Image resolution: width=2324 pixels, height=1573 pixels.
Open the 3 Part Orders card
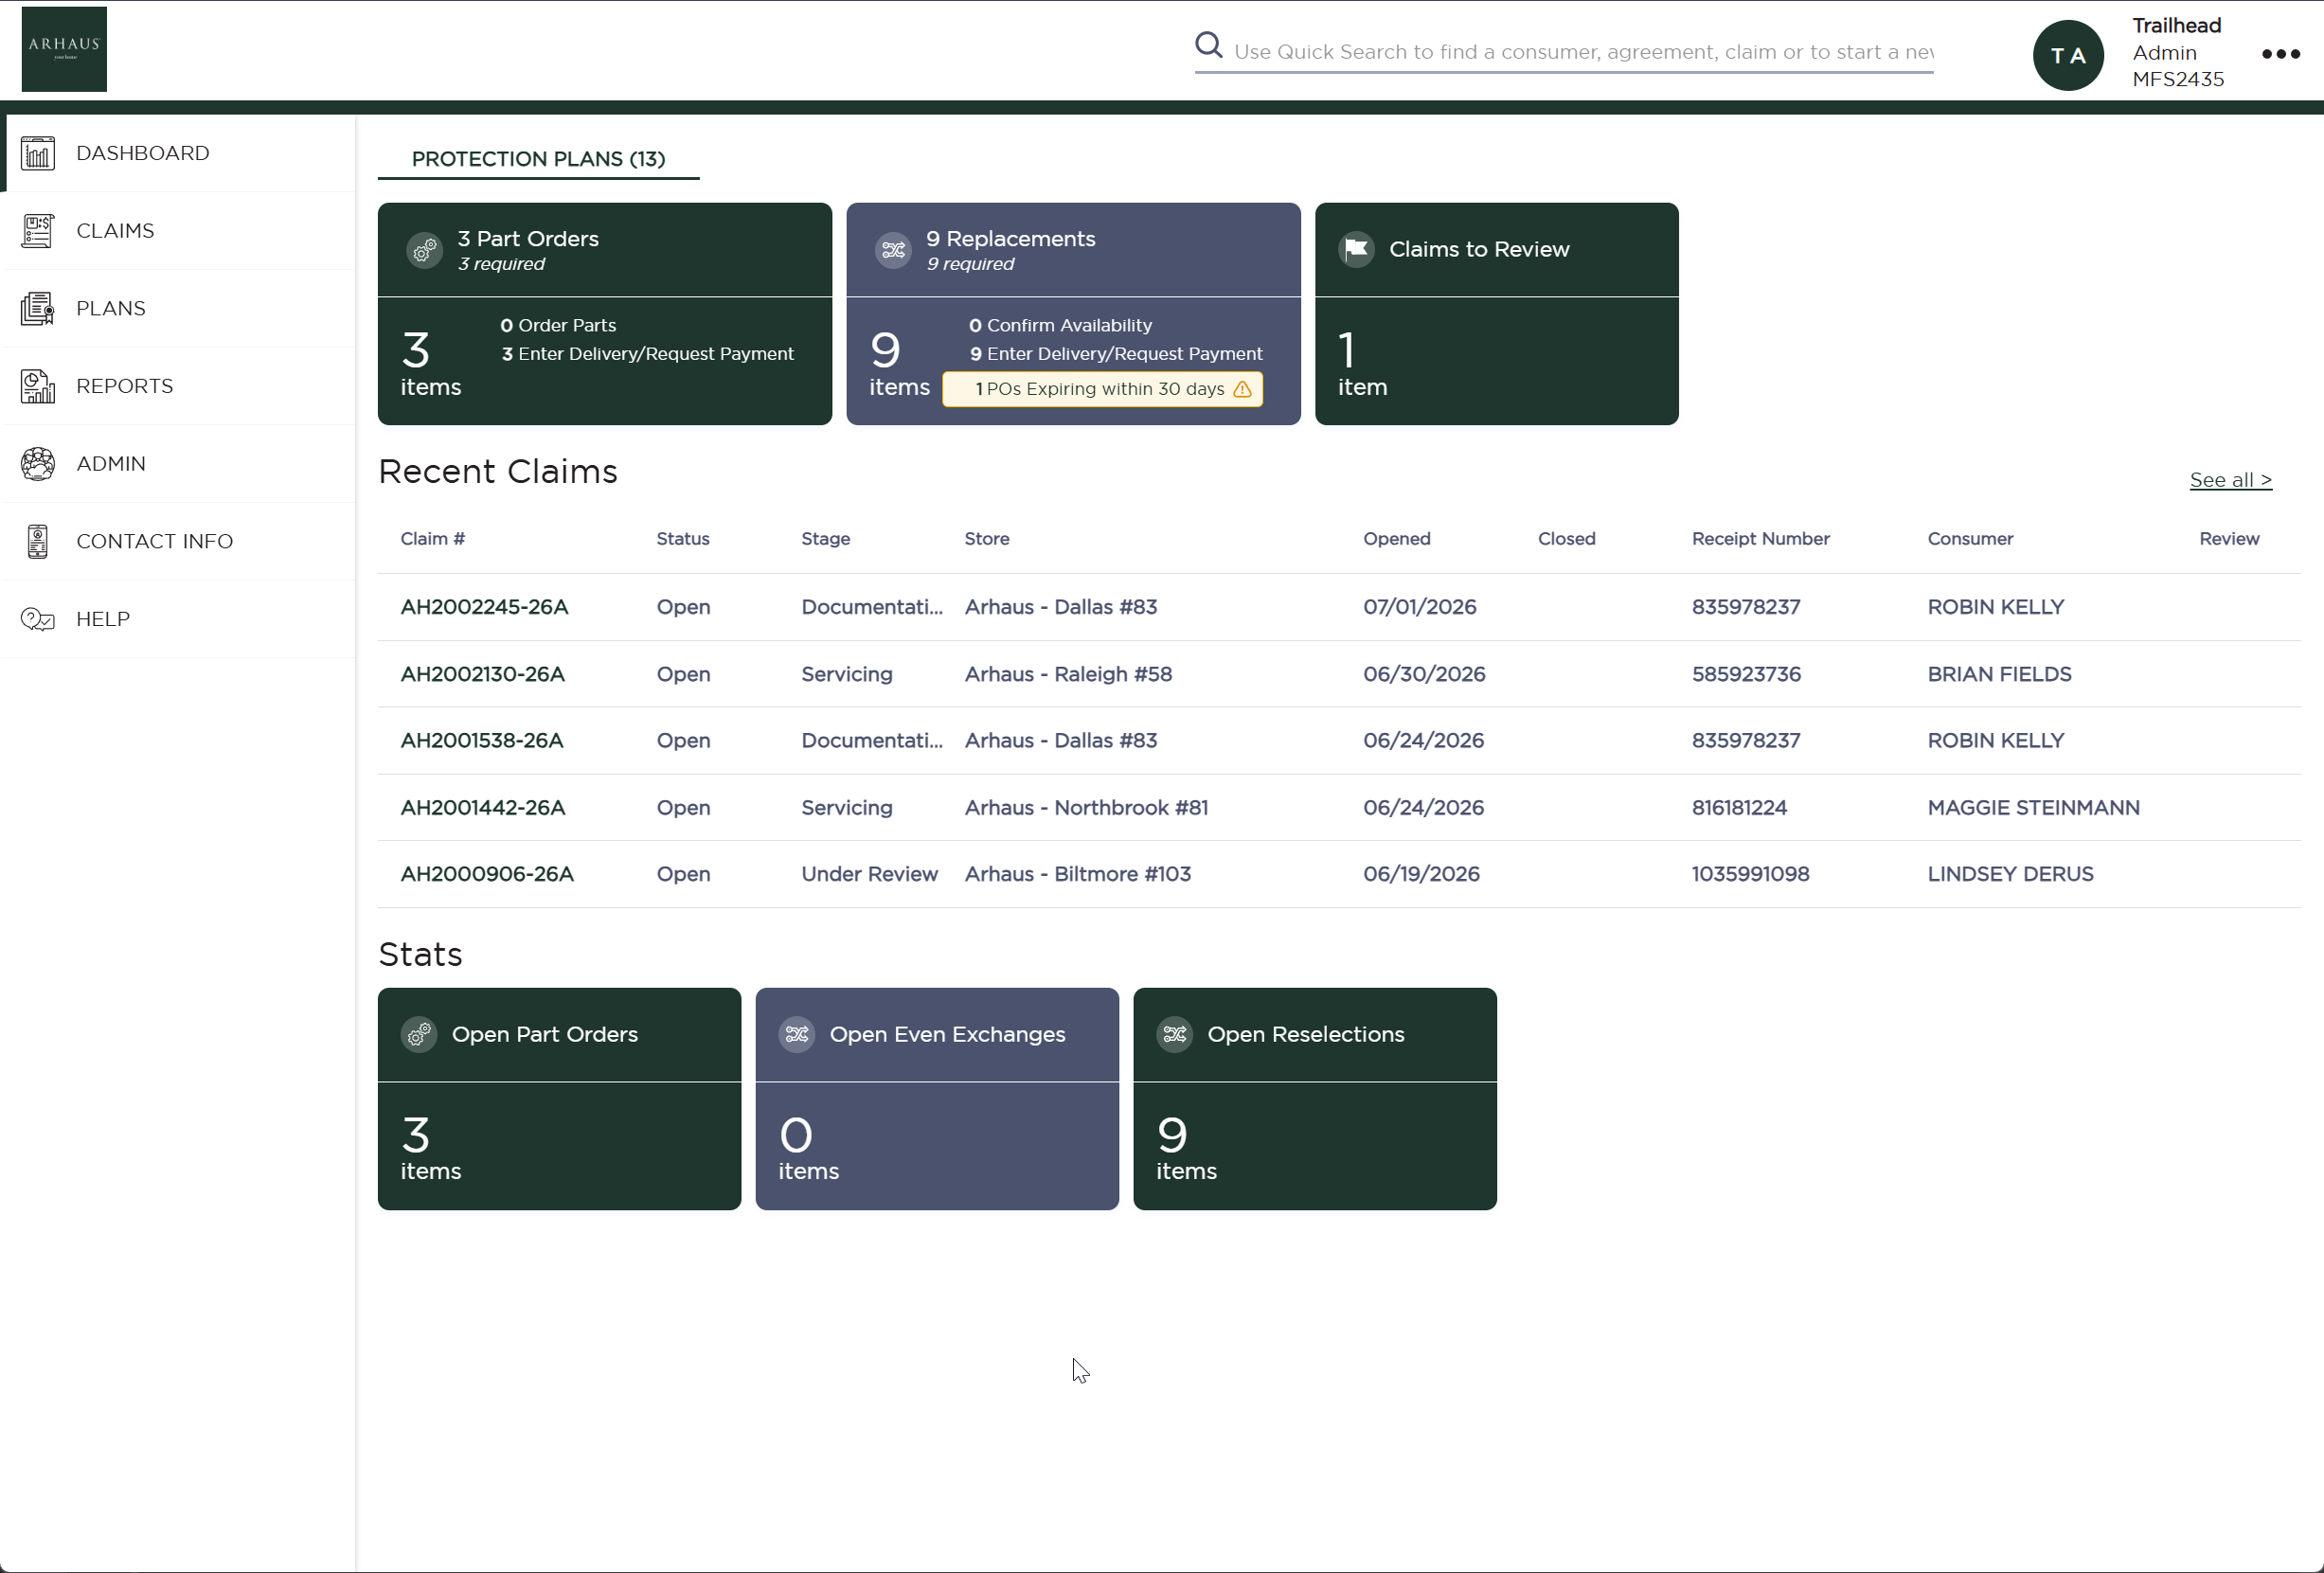coord(604,314)
